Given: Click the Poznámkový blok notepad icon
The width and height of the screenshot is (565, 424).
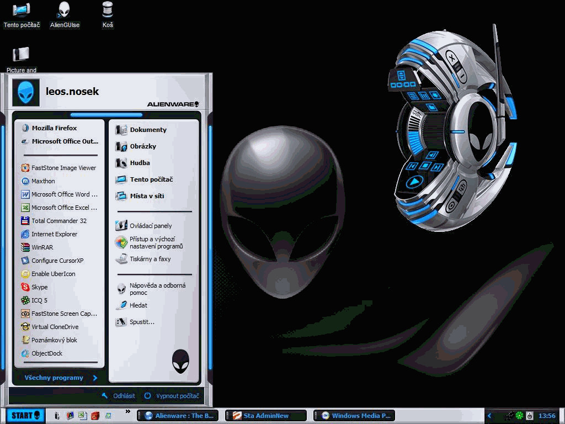Looking at the screenshot, I should pos(25,340).
